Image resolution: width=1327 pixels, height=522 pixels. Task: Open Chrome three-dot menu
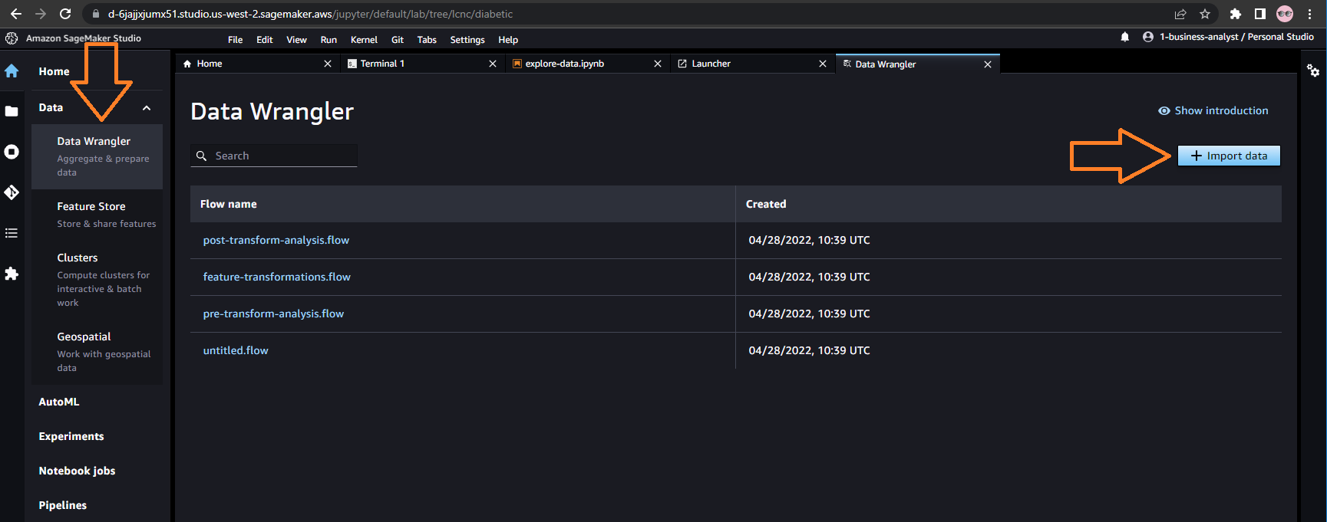1310,14
